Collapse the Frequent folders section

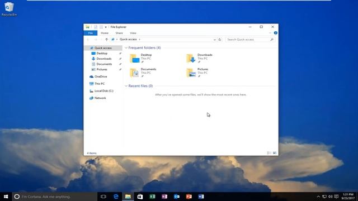click(x=126, y=47)
